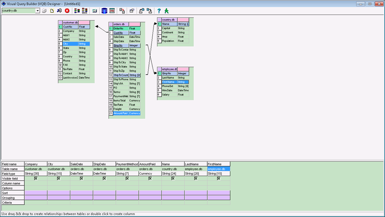
Task: Open the Sort cell for City column
Action: point(59,193)
